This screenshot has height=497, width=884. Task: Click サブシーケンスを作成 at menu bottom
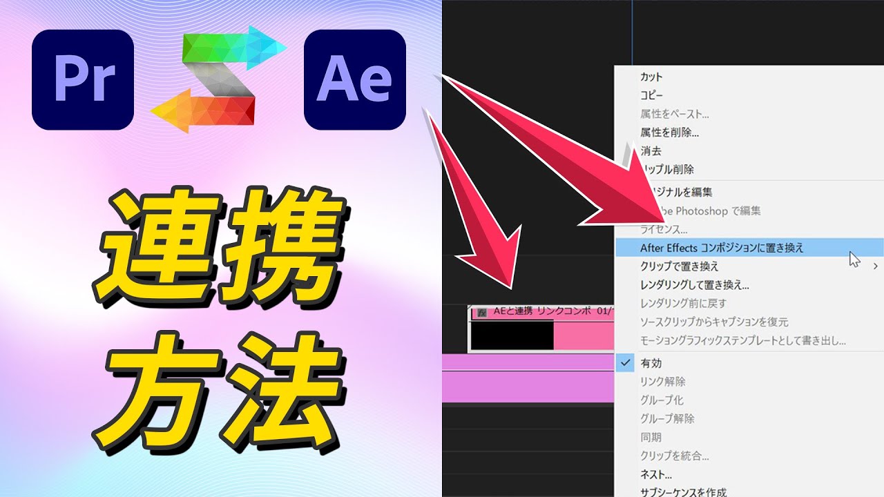coord(683,492)
